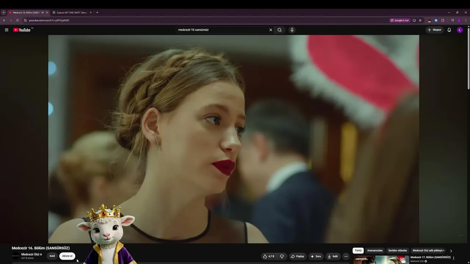Viewport: 470px width, 264px height.
Task: Download video with İndir button
Action: [x=333, y=256]
